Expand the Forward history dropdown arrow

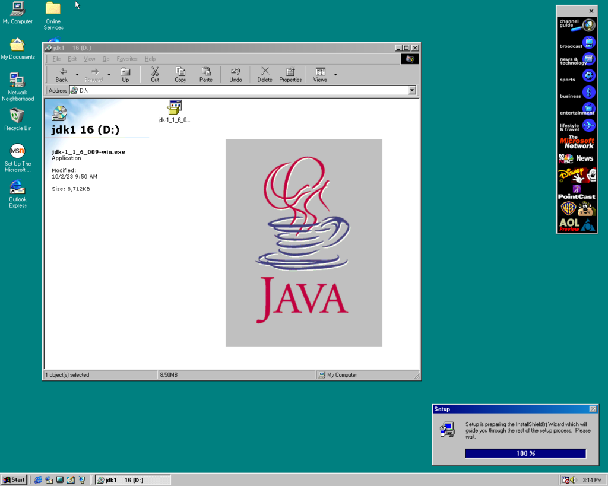point(109,75)
